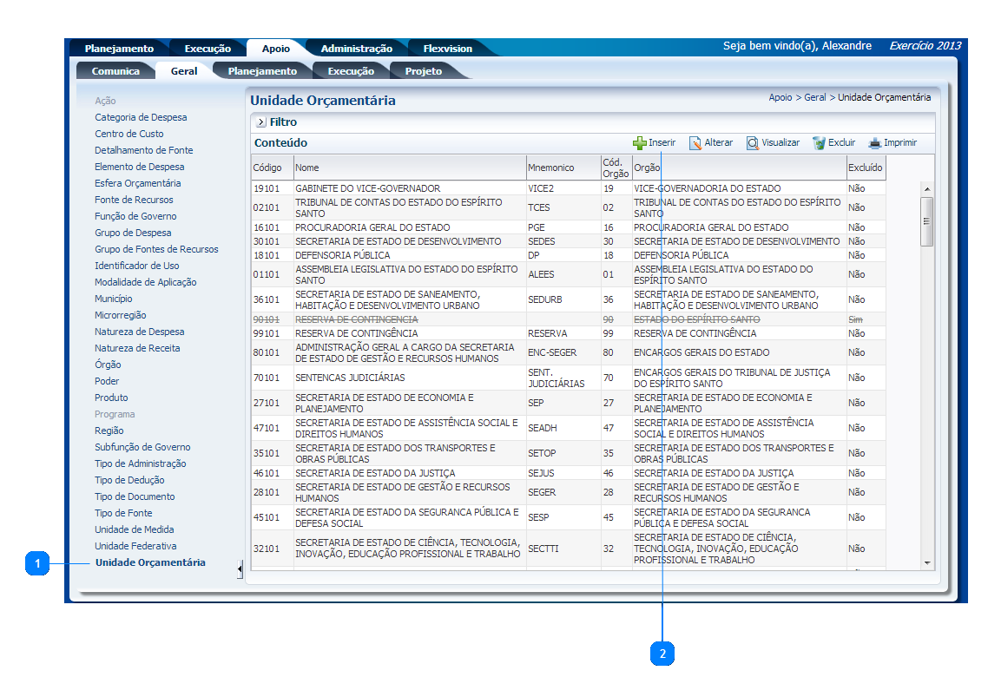Screen dimensions: 988x677
Task: Go to the Geral breadcrumb link
Action: click(814, 98)
